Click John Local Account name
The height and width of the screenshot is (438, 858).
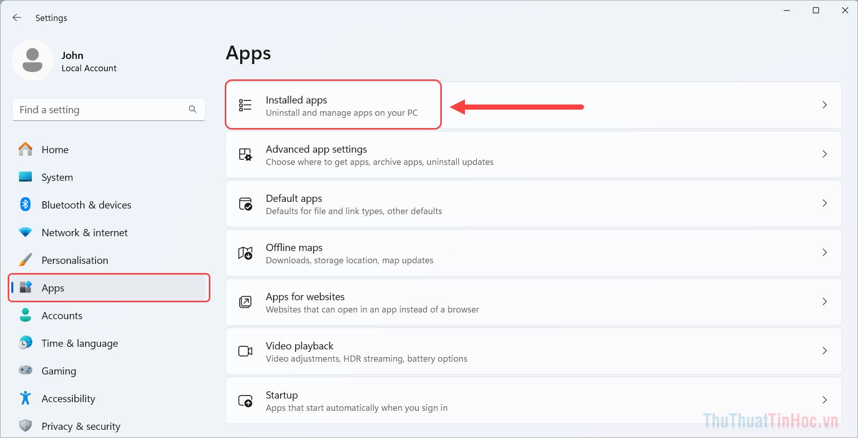(89, 61)
